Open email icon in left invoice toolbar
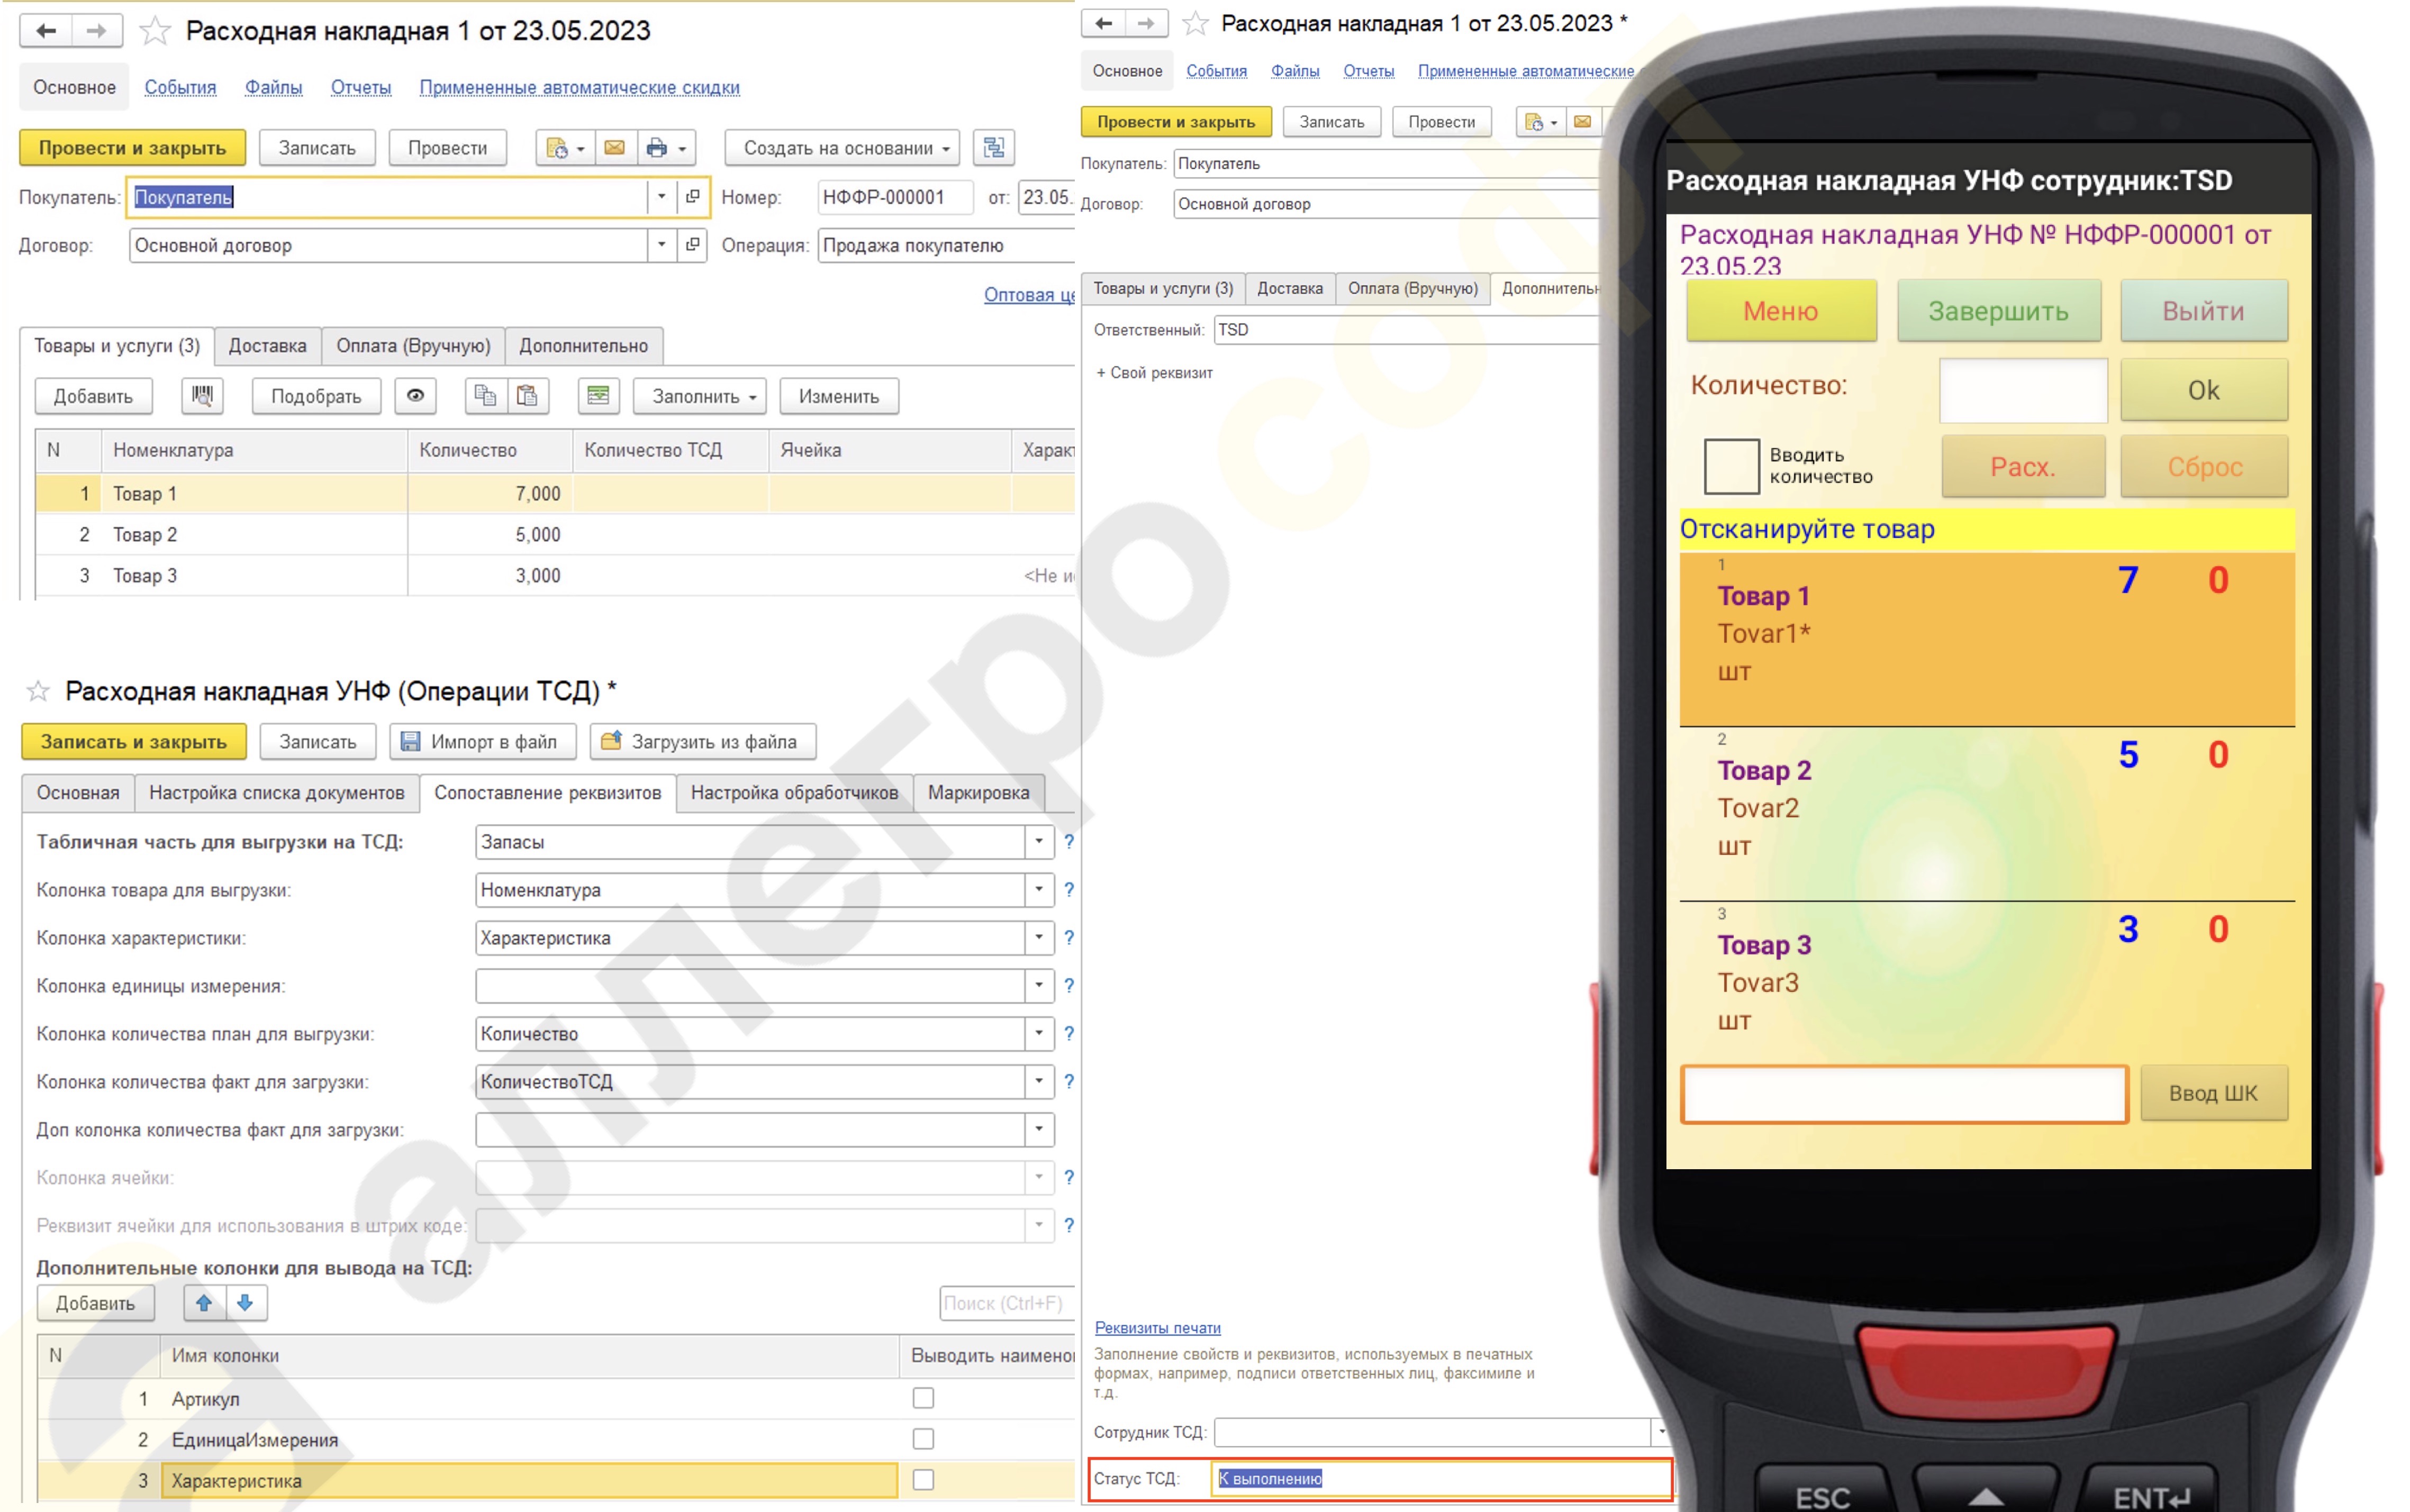Screen dimensions: 2410x1512 tap(614, 148)
